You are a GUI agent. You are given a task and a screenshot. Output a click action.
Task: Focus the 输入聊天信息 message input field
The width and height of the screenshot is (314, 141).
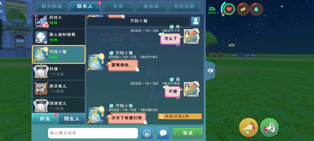pyautogui.click(x=93, y=133)
